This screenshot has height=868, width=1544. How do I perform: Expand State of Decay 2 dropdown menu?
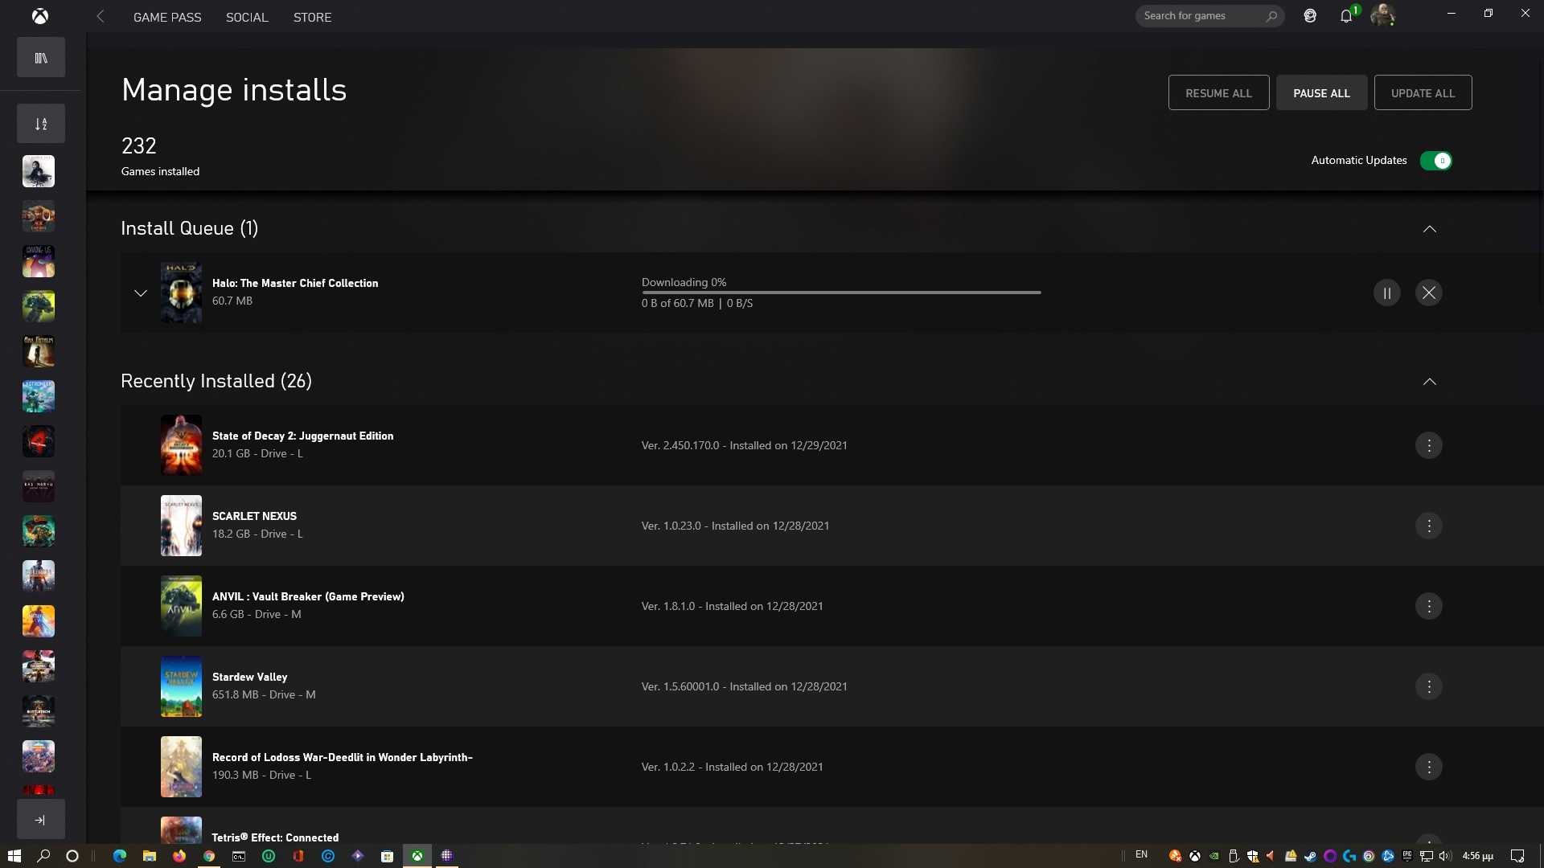coord(1428,445)
